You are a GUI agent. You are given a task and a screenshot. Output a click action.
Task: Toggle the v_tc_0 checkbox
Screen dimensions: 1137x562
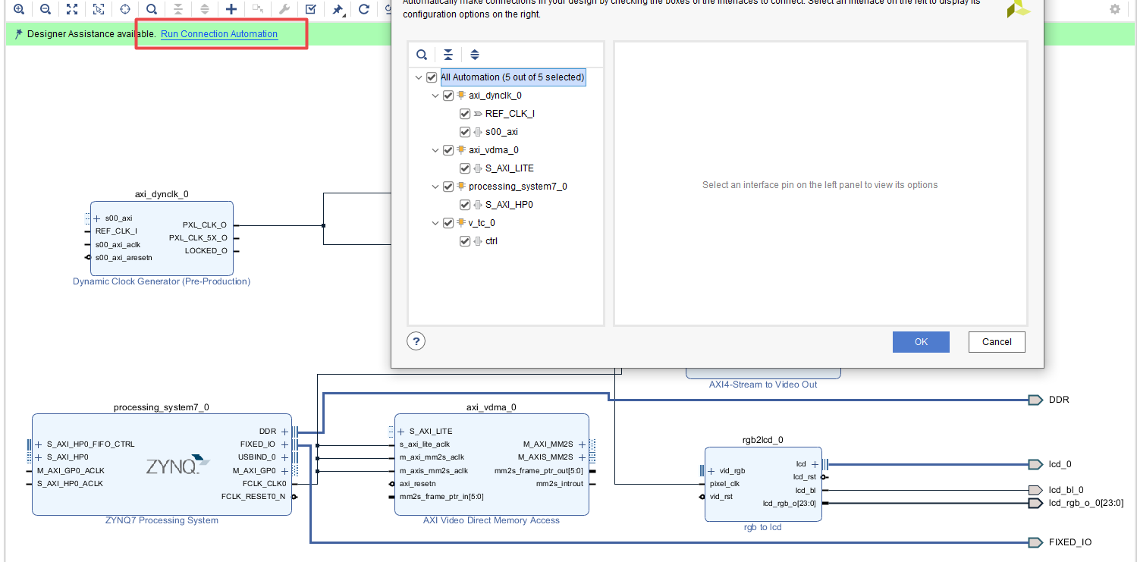click(x=448, y=223)
